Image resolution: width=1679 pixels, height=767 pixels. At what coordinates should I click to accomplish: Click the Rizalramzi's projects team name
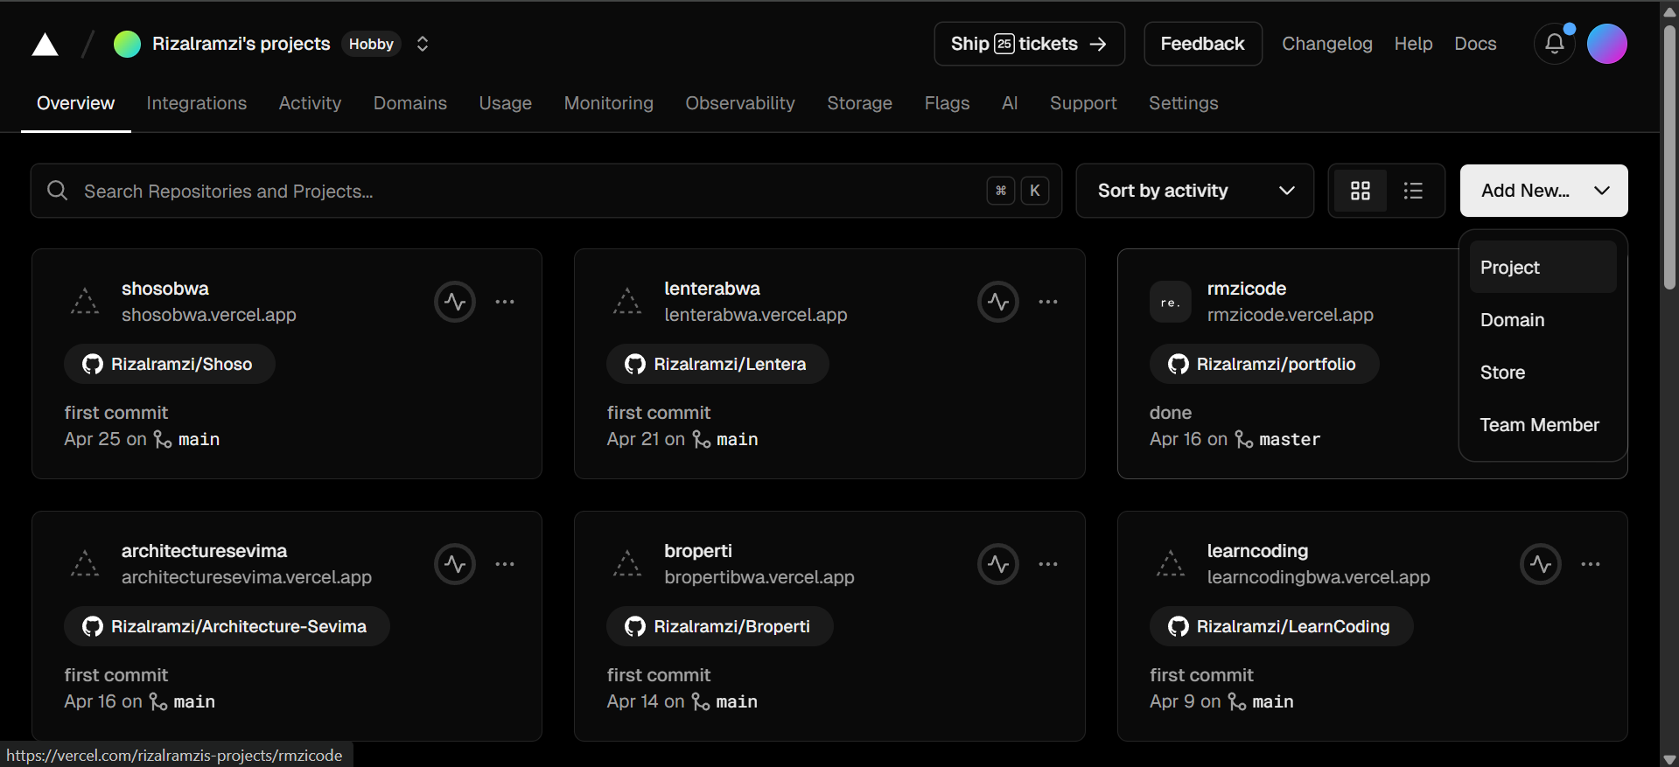point(241,44)
